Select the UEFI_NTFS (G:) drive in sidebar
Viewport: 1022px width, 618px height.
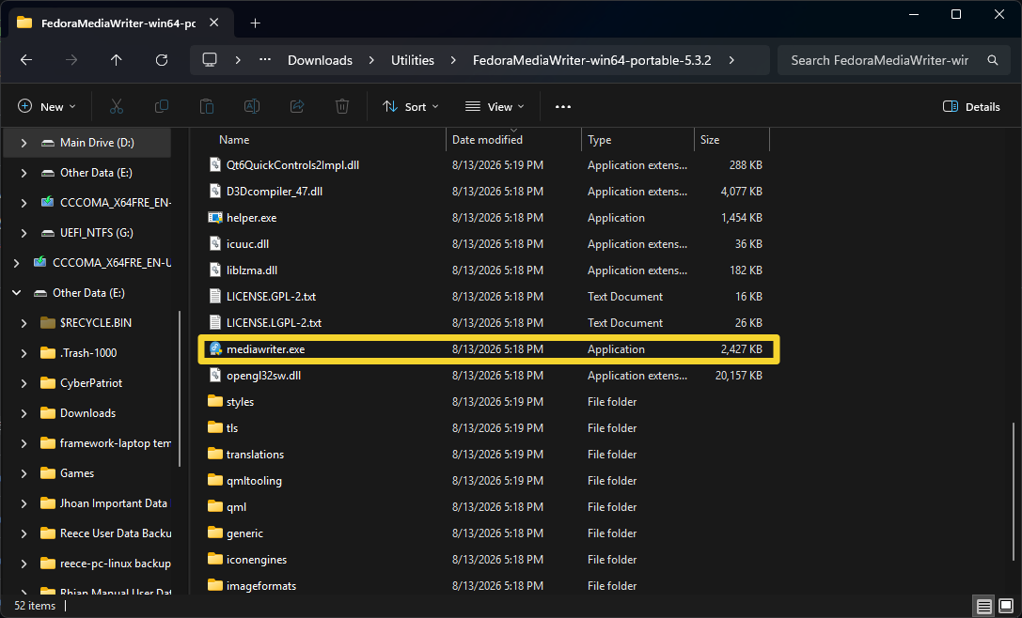[97, 233]
